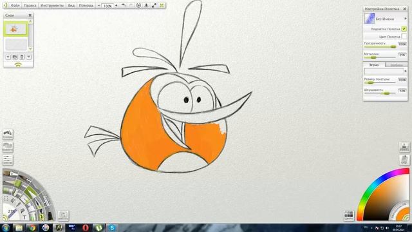The height and width of the screenshot is (232, 412).
Task: Adjust the Размер текстуры slider
Action: 380,82
